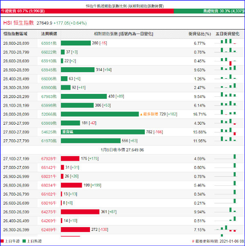
Task: Click red bull segment 牛證街貨 69.7%
Action: point(87,11)
